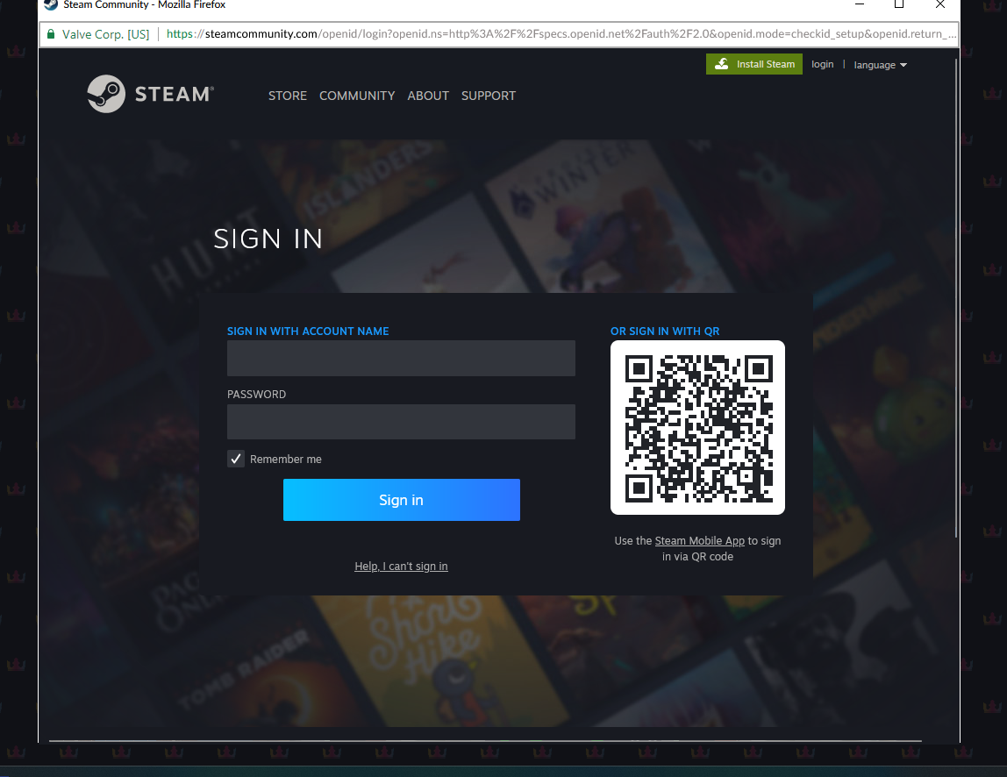The height and width of the screenshot is (777, 1007).
Task: Click the SIGN IN heading text
Action: [268, 239]
